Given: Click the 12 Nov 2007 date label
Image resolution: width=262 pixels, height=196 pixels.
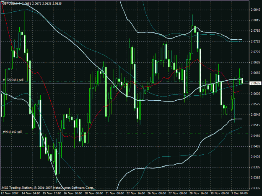Looking at the screenshot, I should click(x=10, y=193).
